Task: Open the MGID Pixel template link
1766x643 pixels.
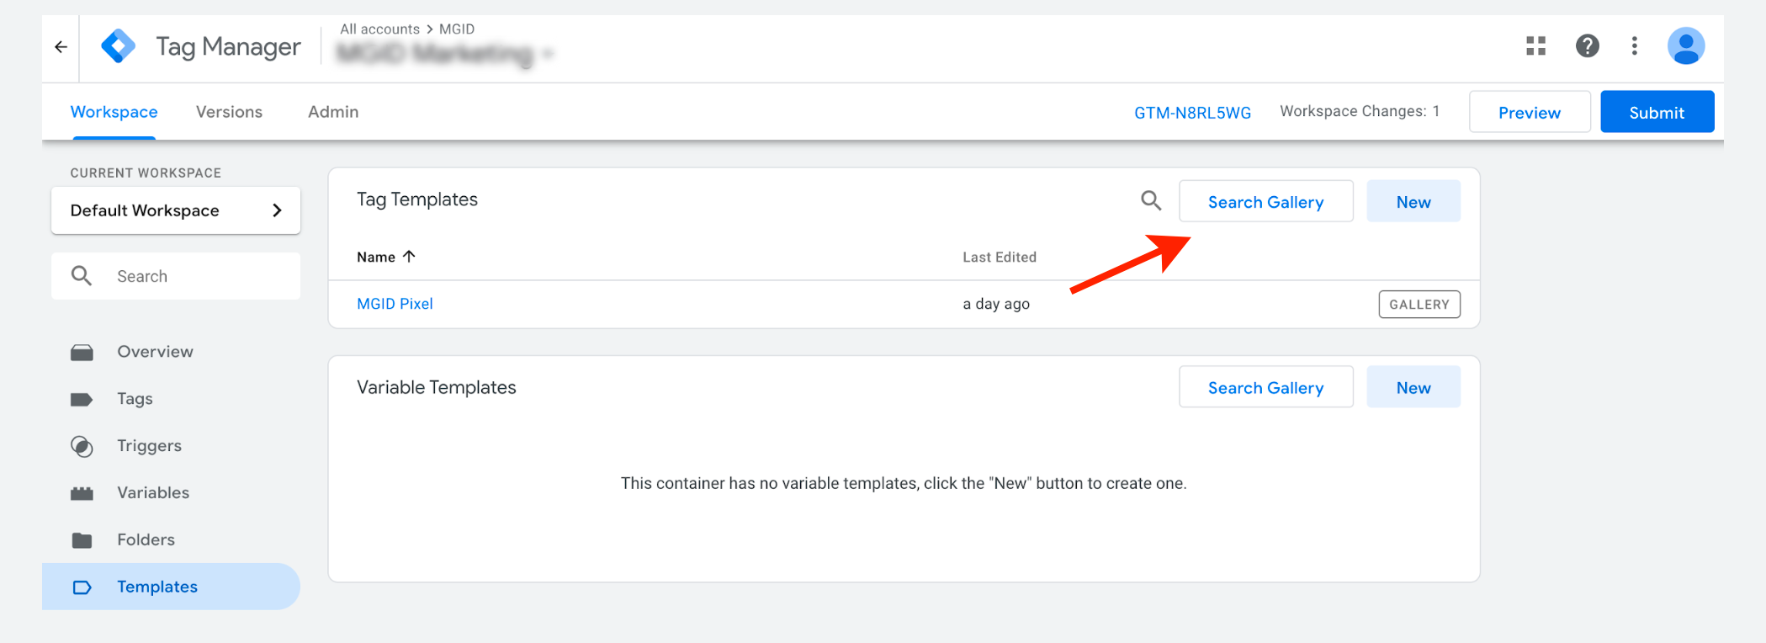Action: [395, 304]
